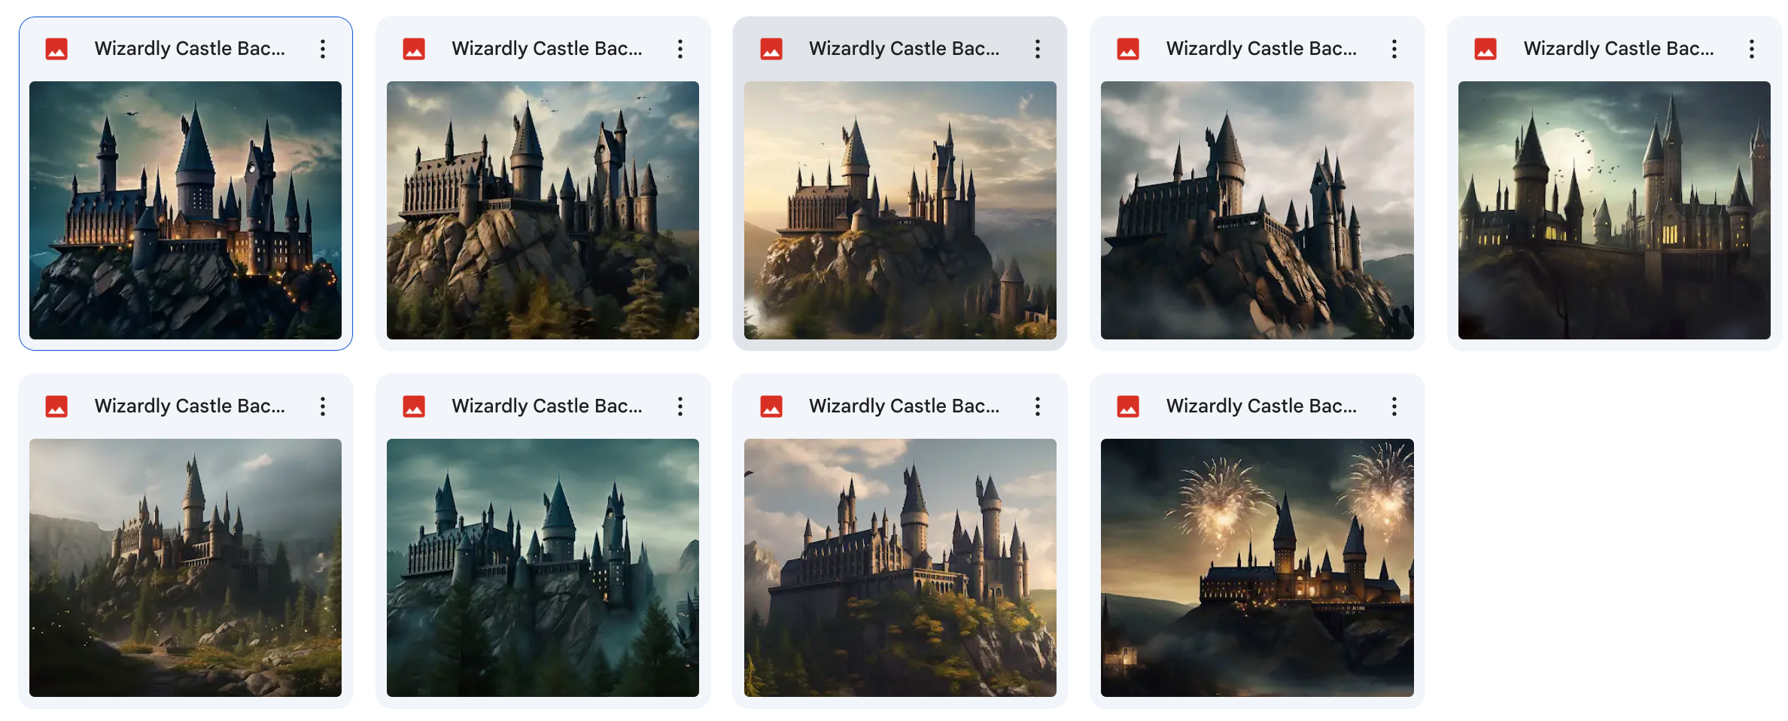
Task: Open the three-dot menu on the moonlit castle card
Action: (x=1751, y=48)
